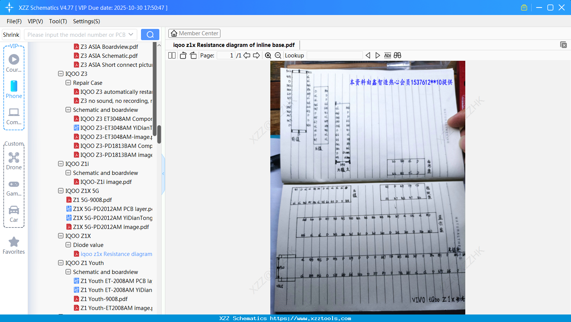The width and height of the screenshot is (571, 322).
Task: Open the xzztools.com link in status bar
Action: tap(310, 318)
